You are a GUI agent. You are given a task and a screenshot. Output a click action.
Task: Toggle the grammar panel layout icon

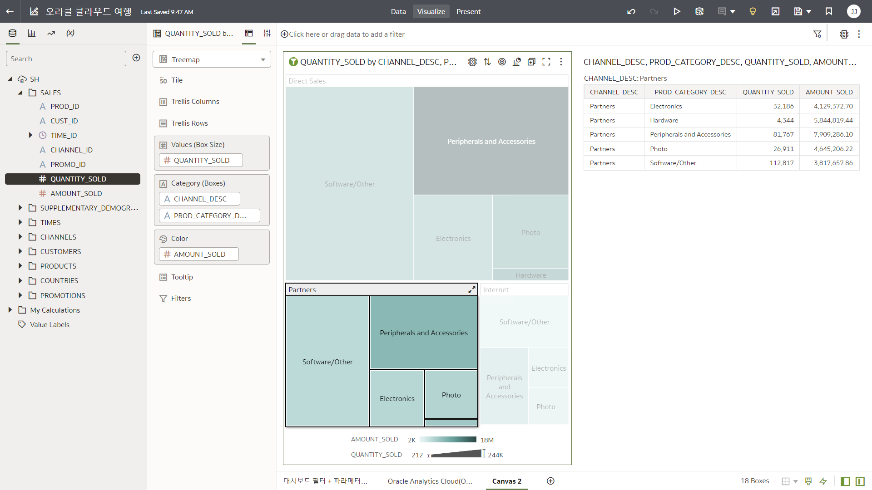click(860, 481)
